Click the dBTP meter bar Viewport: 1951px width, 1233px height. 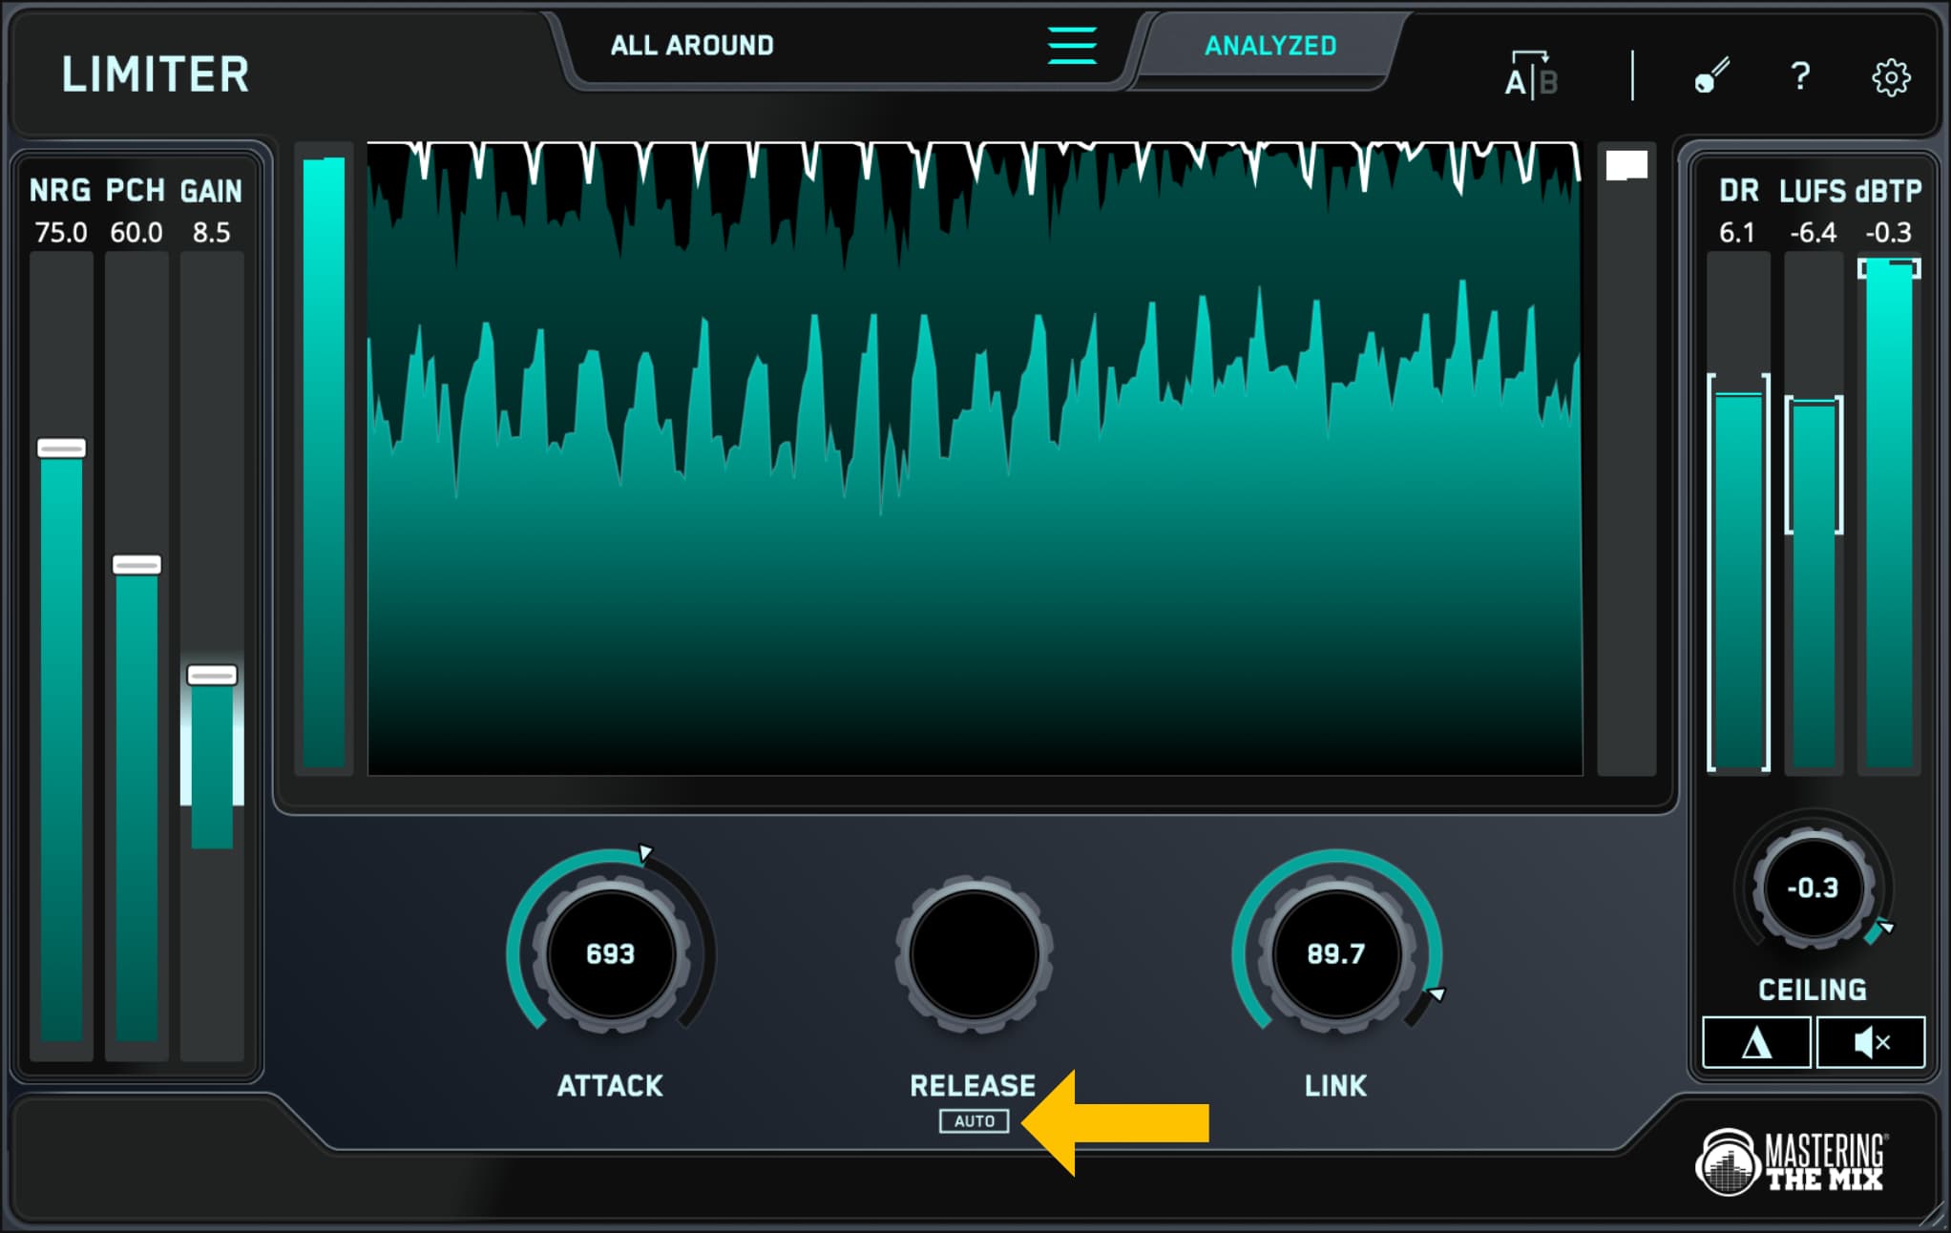pyautogui.click(x=1889, y=513)
